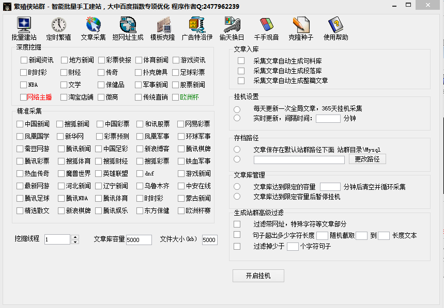Enable 采集文章自动生成段落库 checkbox

click(x=241, y=71)
